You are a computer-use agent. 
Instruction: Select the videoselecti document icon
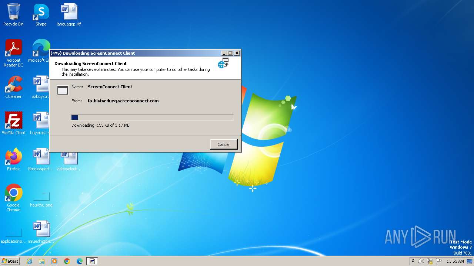pyautogui.click(x=69, y=161)
